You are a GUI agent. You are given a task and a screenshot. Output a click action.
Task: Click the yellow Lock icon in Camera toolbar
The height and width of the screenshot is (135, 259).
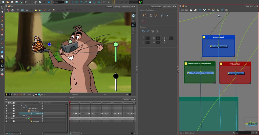pyautogui.click(x=36, y=10)
